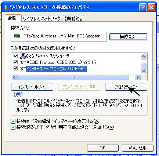Click the QoS packet scheduler computer icon
This screenshot has width=159, height=156.
(23, 56)
